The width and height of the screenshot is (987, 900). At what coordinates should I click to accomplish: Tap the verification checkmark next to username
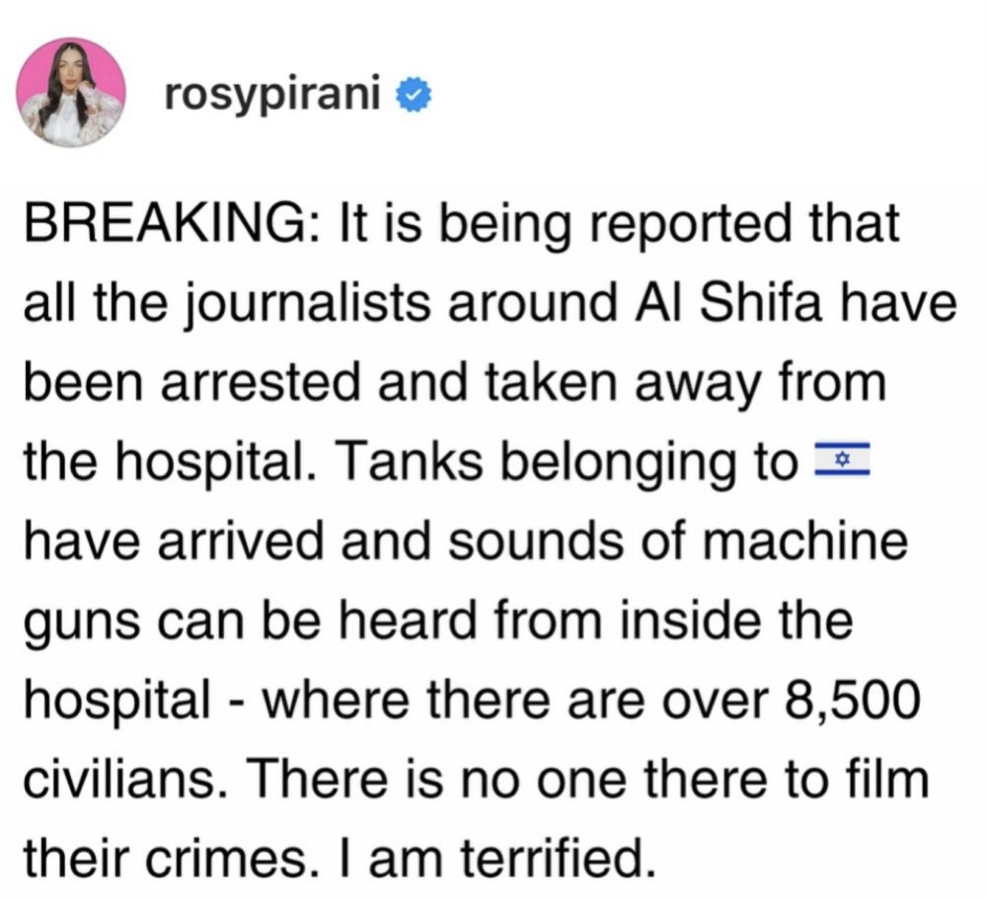click(x=415, y=94)
